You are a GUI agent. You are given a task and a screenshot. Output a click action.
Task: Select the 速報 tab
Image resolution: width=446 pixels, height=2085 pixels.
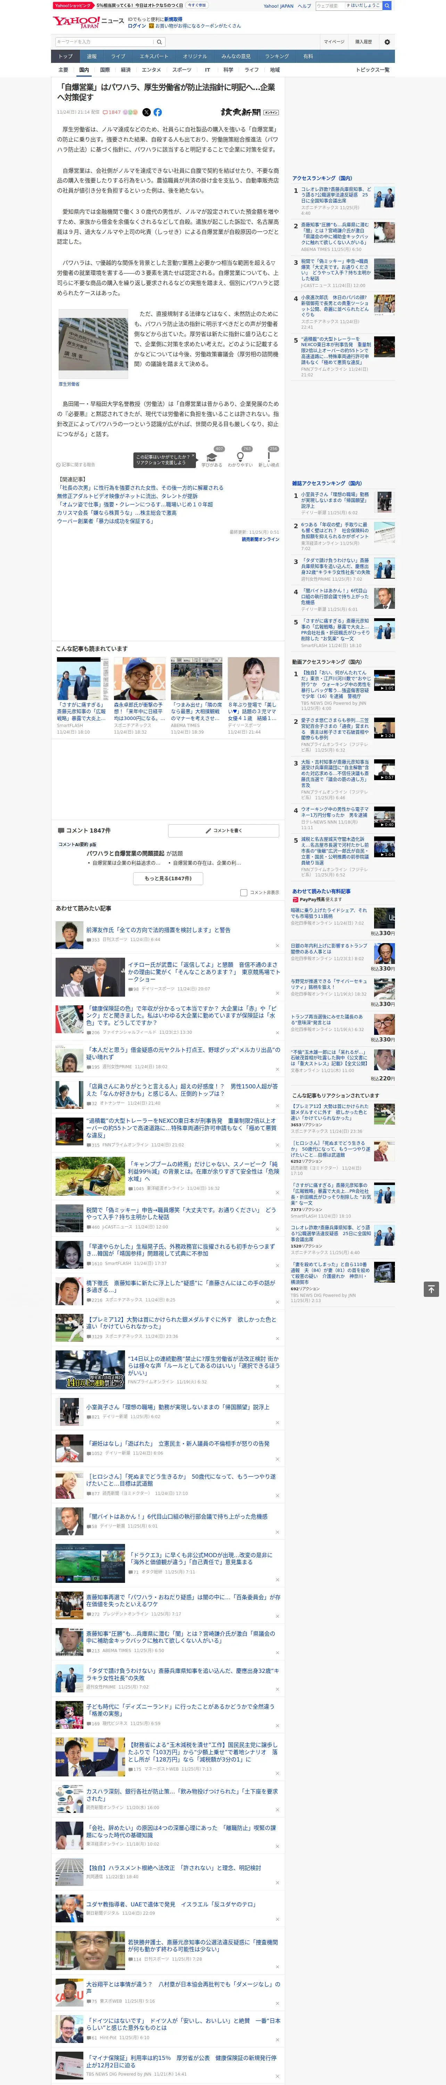coord(91,57)
